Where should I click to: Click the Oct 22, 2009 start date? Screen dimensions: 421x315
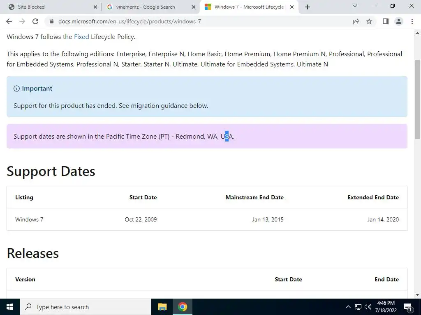[x=141, y=219]
